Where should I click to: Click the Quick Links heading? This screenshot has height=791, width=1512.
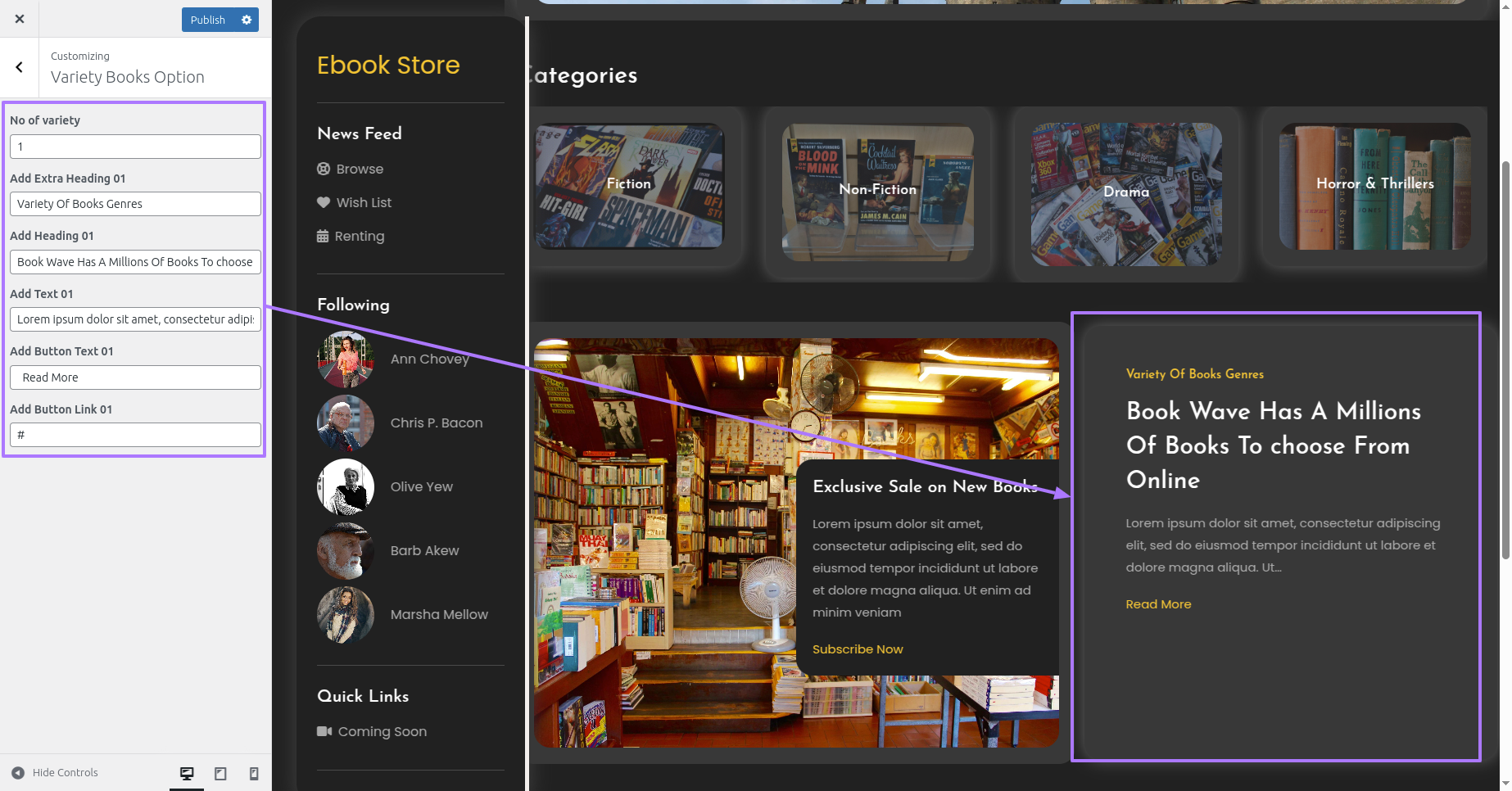(363, 696)
